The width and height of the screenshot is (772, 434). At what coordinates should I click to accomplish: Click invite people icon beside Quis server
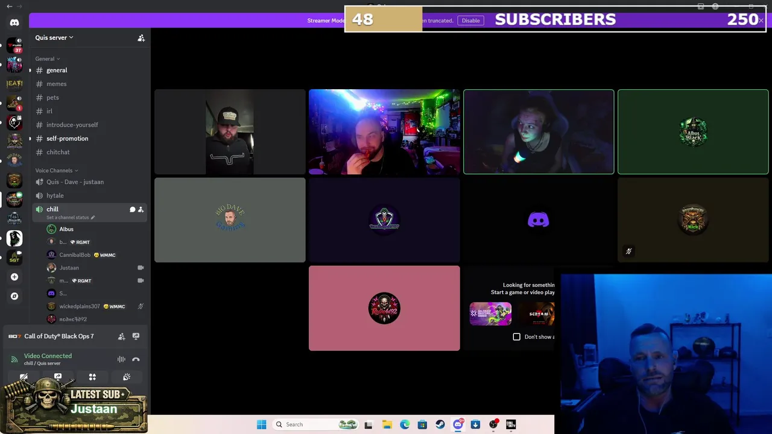click(141, 38)
